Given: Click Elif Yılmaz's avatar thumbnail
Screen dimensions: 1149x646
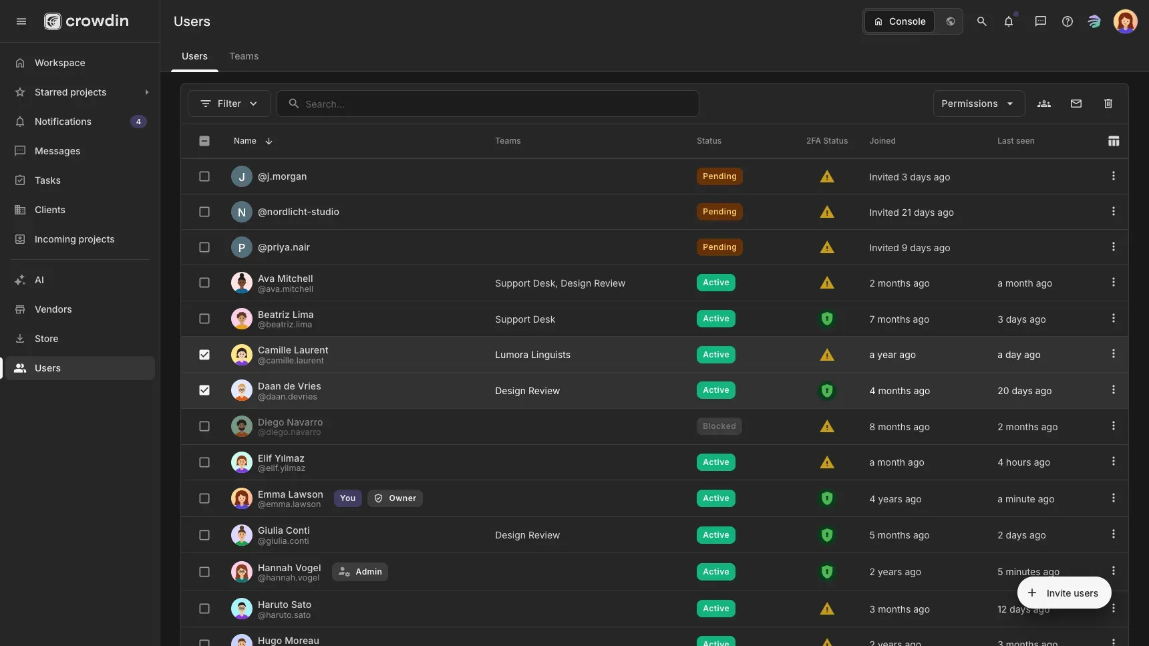Looking at the screenshot, I should click(242, 462).
